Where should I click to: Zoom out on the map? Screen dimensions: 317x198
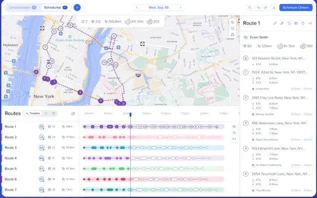pos(233,28)
